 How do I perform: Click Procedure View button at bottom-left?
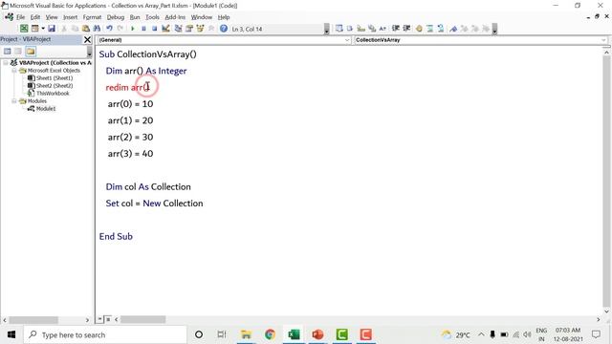pyautogui.click(x=100, y=319)
